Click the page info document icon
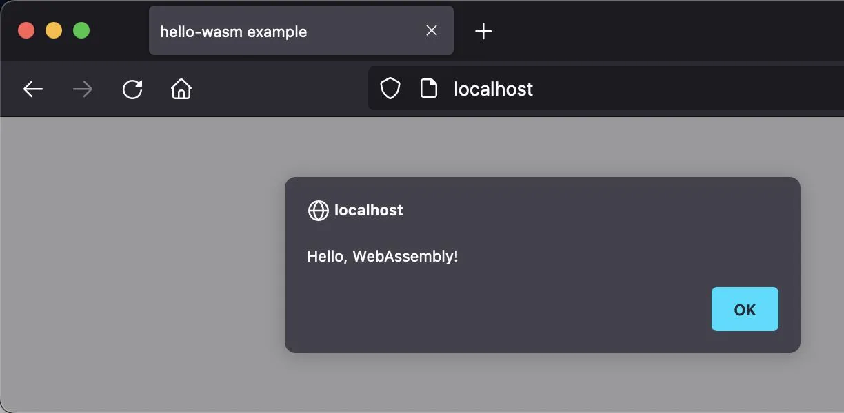Image resolution: width=844 pixels, height=413 pixels. [429, 88]
